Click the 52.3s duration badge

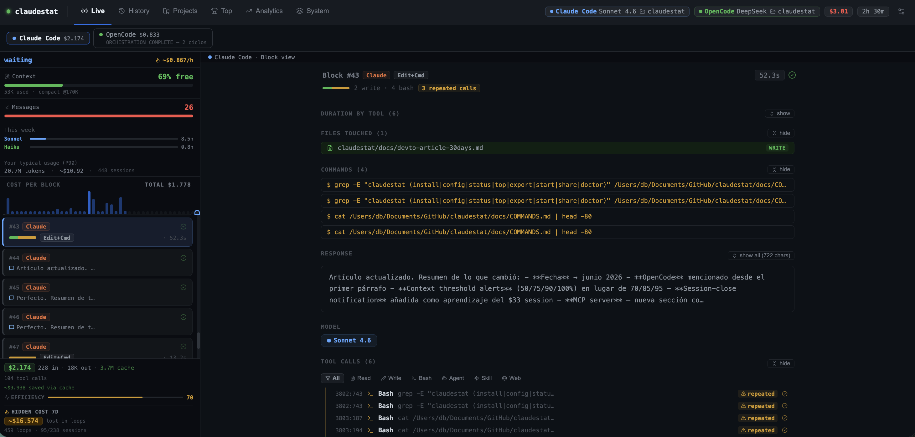[769, 75]
